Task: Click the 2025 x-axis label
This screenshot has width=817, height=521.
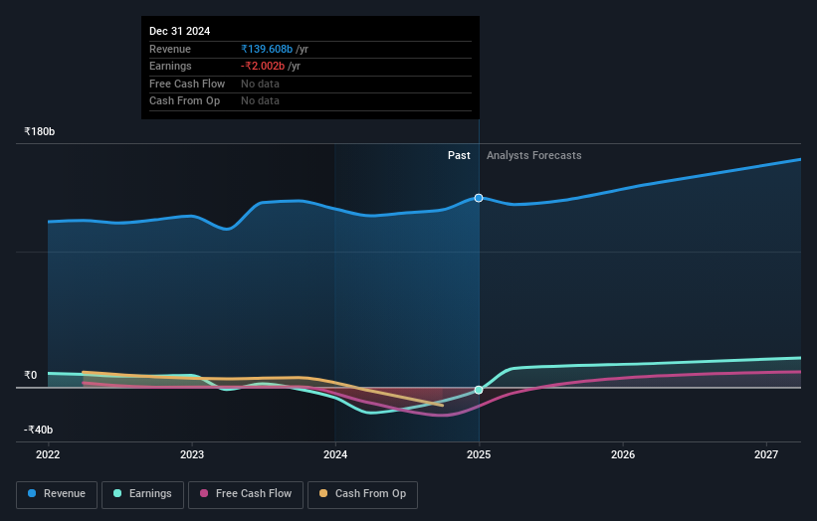Action: (479, 454)
